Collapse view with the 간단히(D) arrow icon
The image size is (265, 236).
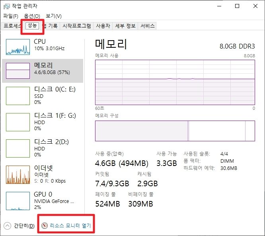point(7,226)
